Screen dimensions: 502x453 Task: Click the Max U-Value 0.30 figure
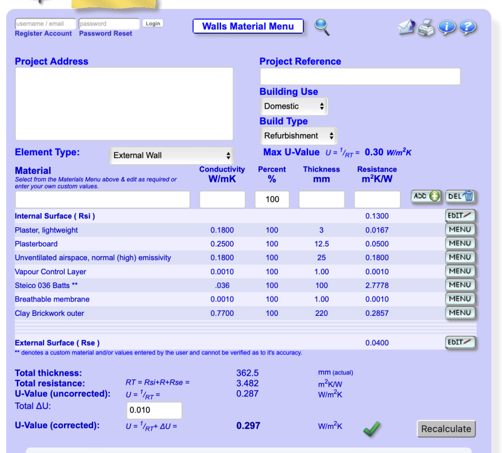[x=374, y=152]
